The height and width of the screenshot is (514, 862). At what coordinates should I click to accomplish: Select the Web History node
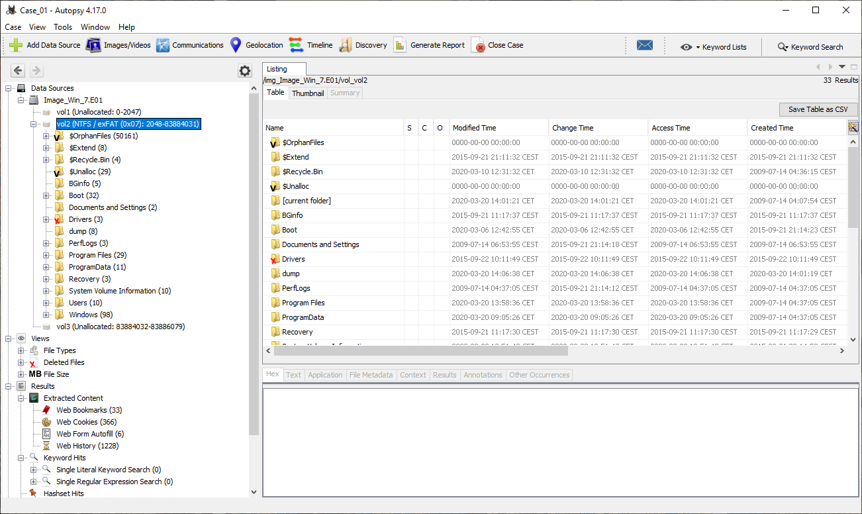click(x=87, y=446)
